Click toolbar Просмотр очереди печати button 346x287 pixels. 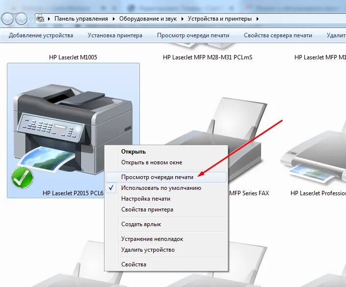[193, 35]
